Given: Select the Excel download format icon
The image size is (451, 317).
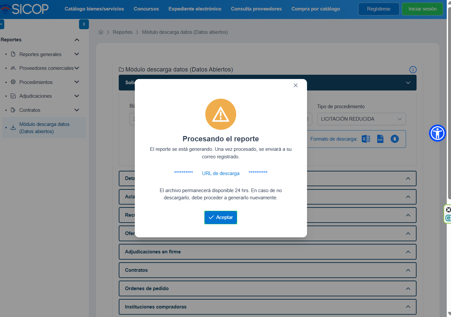Looking at the screenshot, I should click(x=365, y=139).
